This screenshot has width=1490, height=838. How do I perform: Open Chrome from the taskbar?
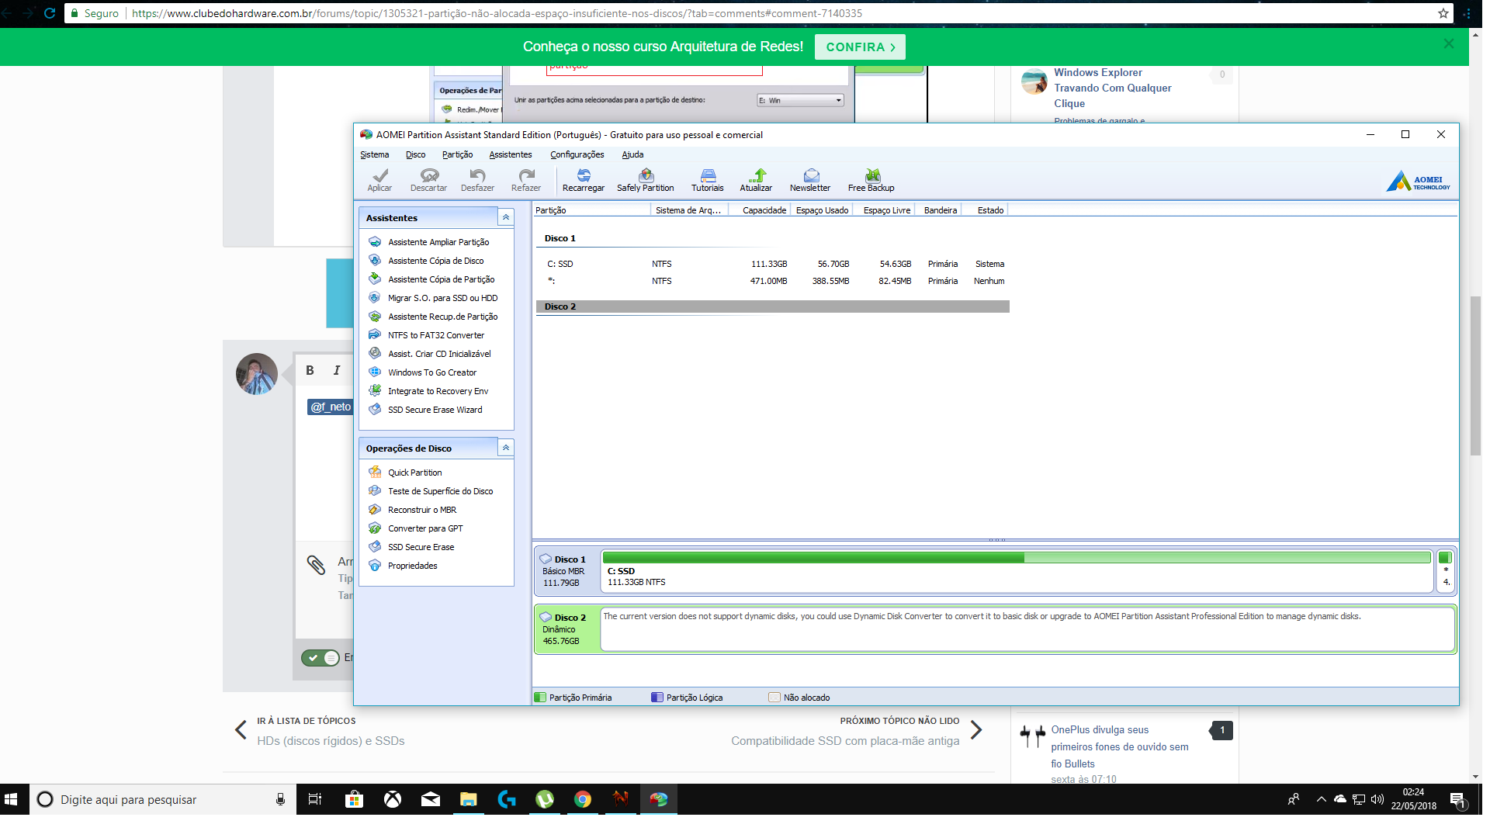[x=583, y=799]
